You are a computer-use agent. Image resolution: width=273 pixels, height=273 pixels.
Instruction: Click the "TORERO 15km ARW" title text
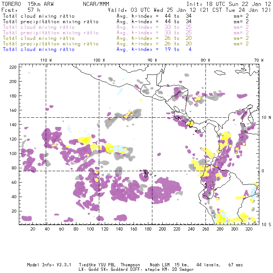pos(28,4)
